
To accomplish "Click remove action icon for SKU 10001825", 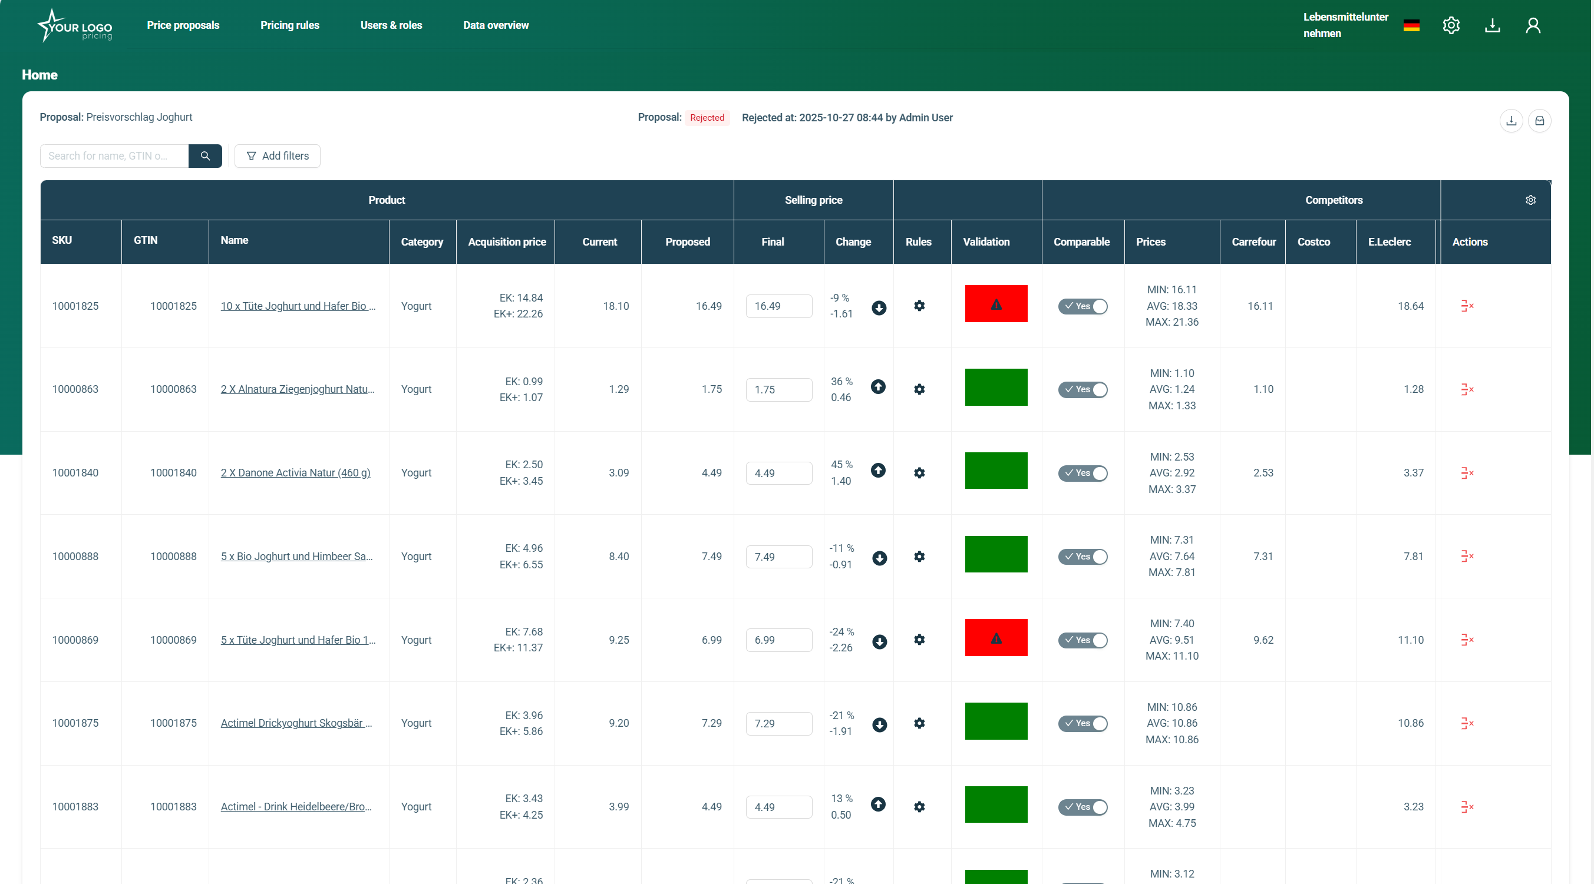I will click(x=1467, y=306).
